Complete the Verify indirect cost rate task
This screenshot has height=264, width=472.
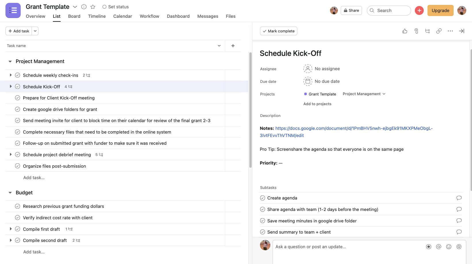[18, 218]
